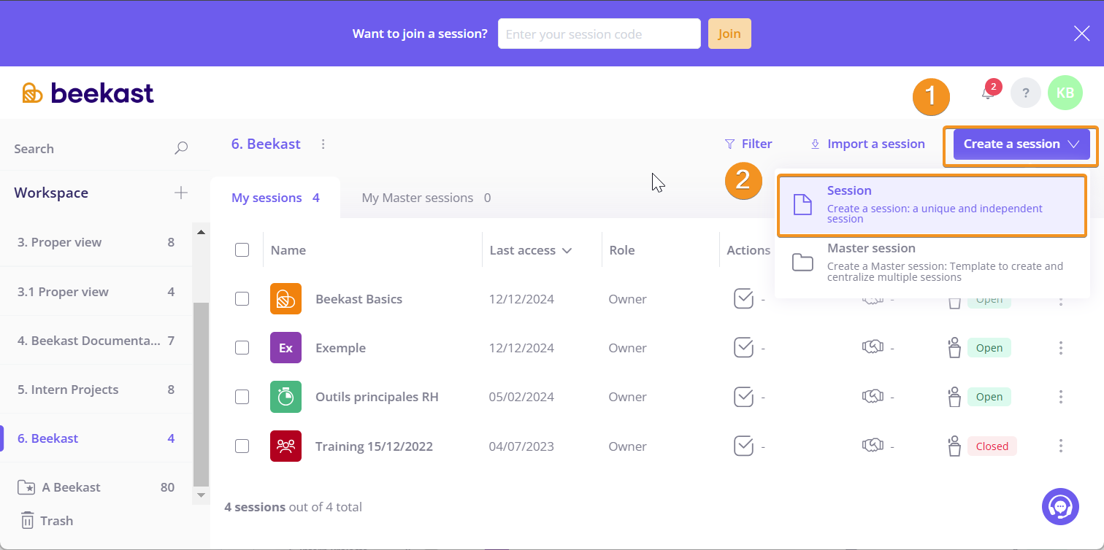Click the Open status badge for Exemple
Image resolution: width=1104 pixels, height=550 pixels.
(989, 348)
